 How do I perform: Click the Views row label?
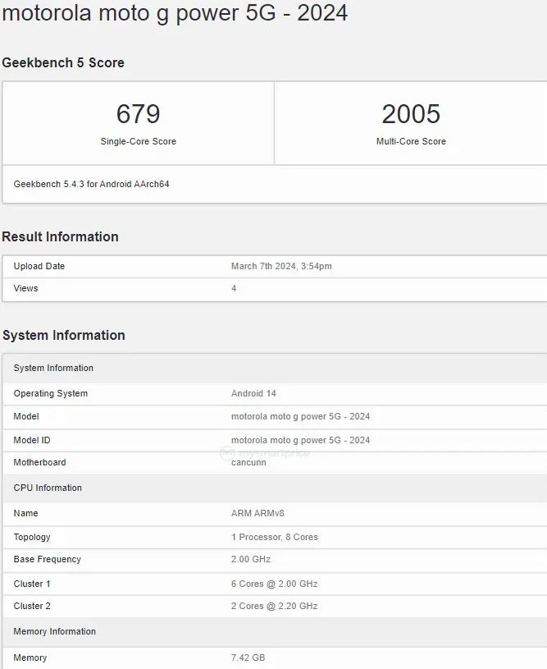pyautogui.click(x=25, y=288)
